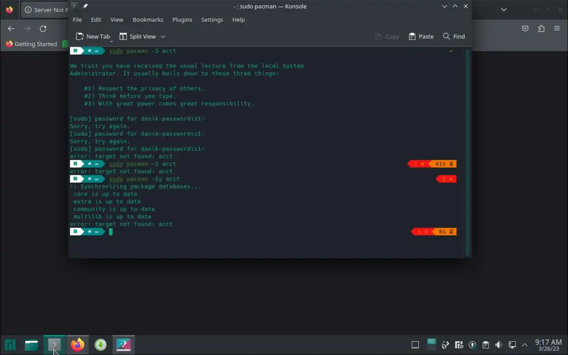Click the first 'sudo pacman -S acct' command
The image size is (568, 355).
click(142, 51)
